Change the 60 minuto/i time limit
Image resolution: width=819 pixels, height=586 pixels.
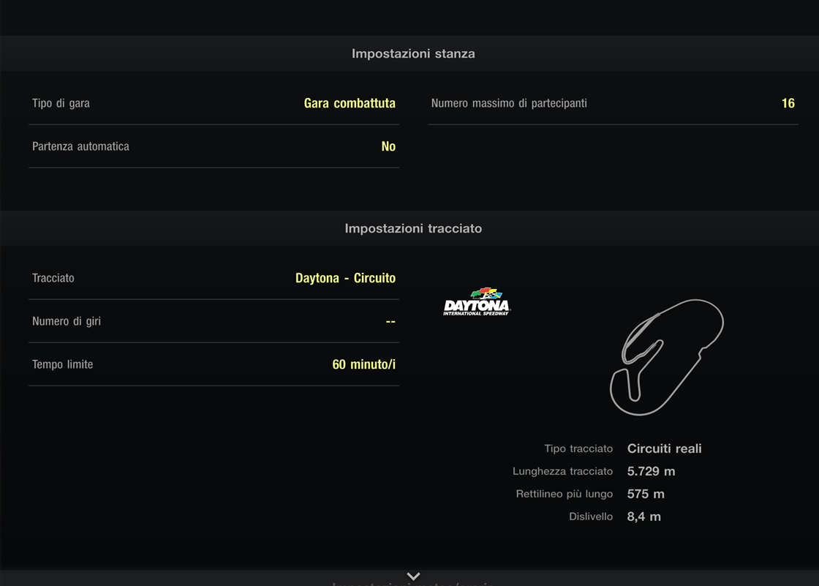363,364
